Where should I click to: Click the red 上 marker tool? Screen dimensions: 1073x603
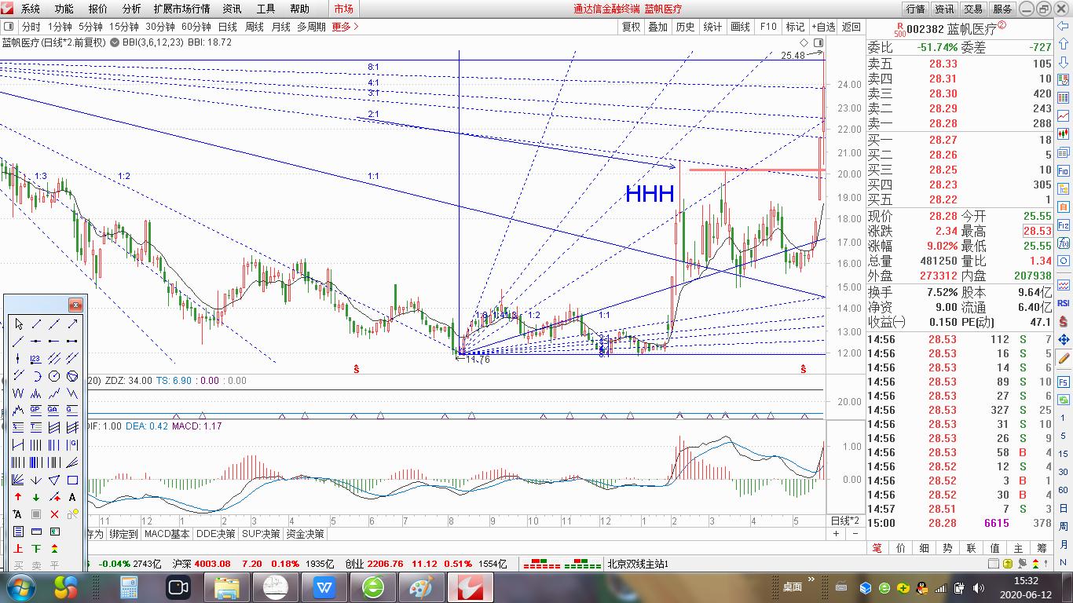tap(18, 549)
